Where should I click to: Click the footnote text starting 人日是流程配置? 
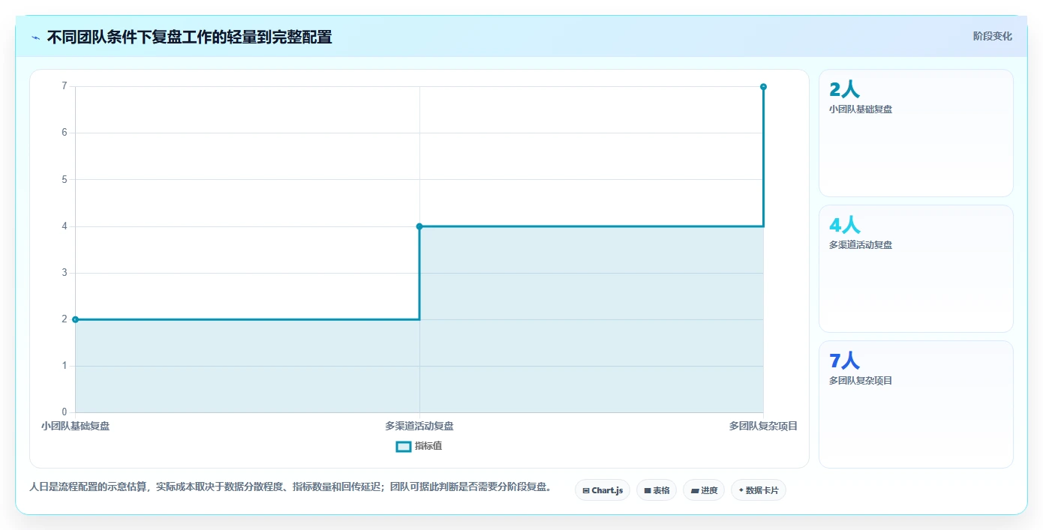(291, 487)
